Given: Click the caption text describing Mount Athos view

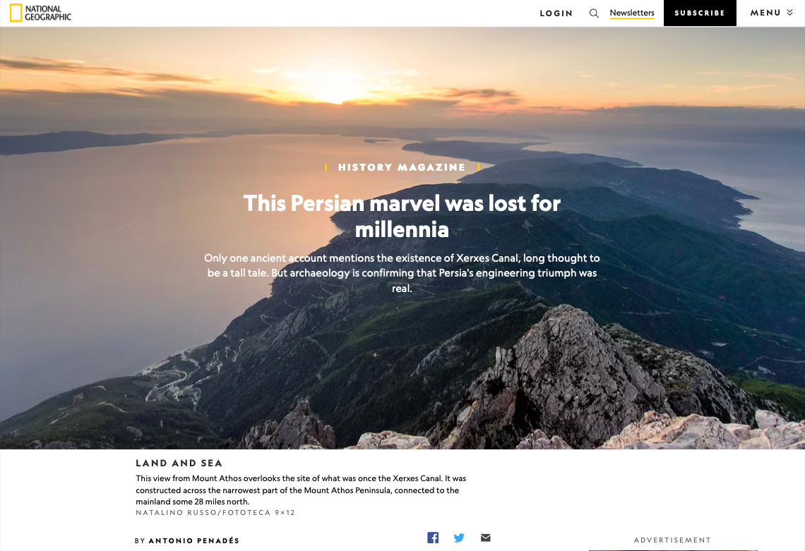Looking at the screenshot, I should click(x=301, y=490).
